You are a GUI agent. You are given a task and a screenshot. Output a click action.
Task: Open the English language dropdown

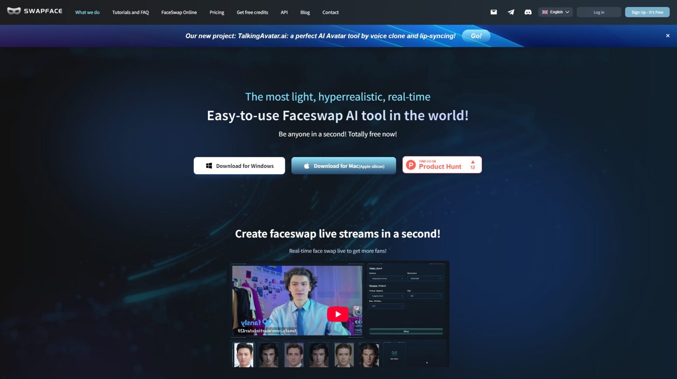coord(555,12)
